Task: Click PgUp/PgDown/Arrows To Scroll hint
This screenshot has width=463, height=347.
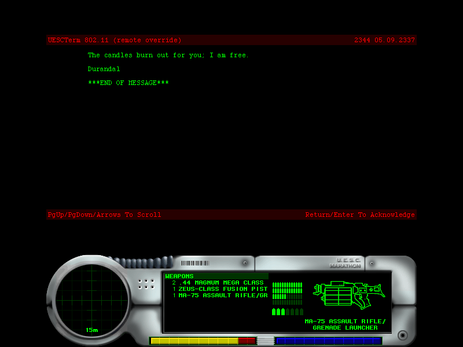Action: point(105,215)
